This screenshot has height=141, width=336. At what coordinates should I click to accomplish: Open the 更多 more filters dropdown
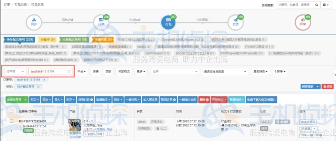click(141, 72)
